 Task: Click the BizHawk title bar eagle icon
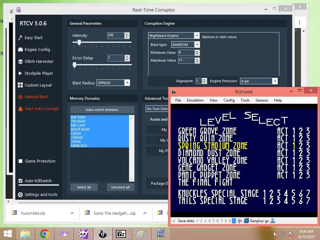[x=174, y=92]
